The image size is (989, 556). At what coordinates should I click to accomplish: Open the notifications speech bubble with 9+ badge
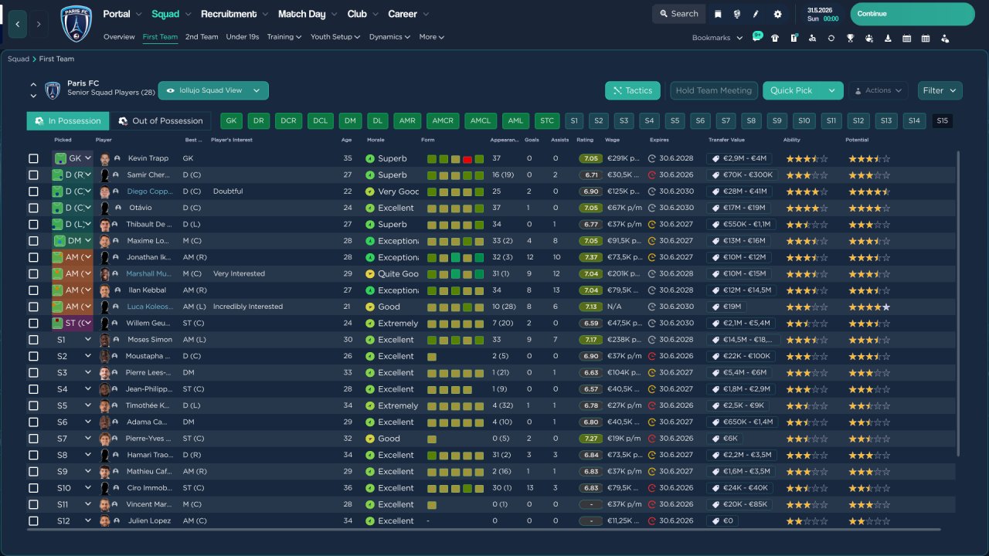(x=756, y=37)
